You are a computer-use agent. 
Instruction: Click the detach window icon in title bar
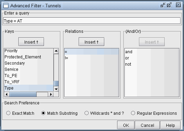point(163,5)
